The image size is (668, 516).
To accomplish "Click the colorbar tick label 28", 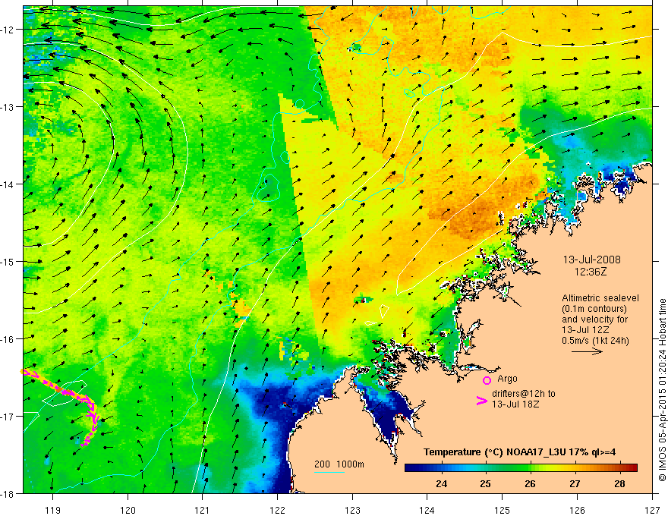I will 620,483.
